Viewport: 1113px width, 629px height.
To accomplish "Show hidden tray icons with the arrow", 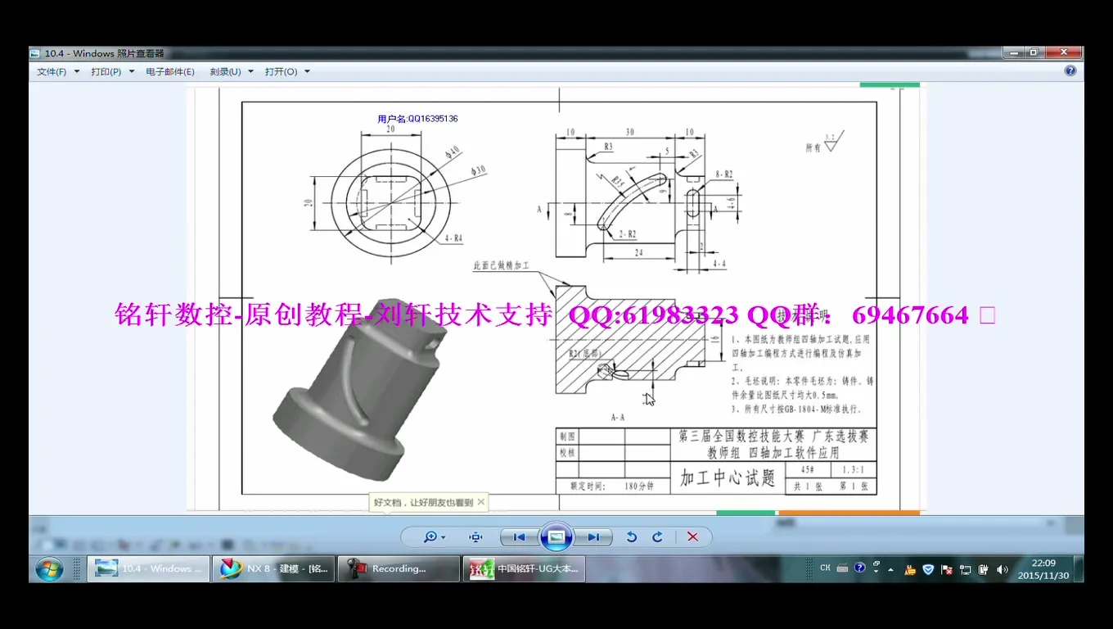I will (x=890, y=568).
